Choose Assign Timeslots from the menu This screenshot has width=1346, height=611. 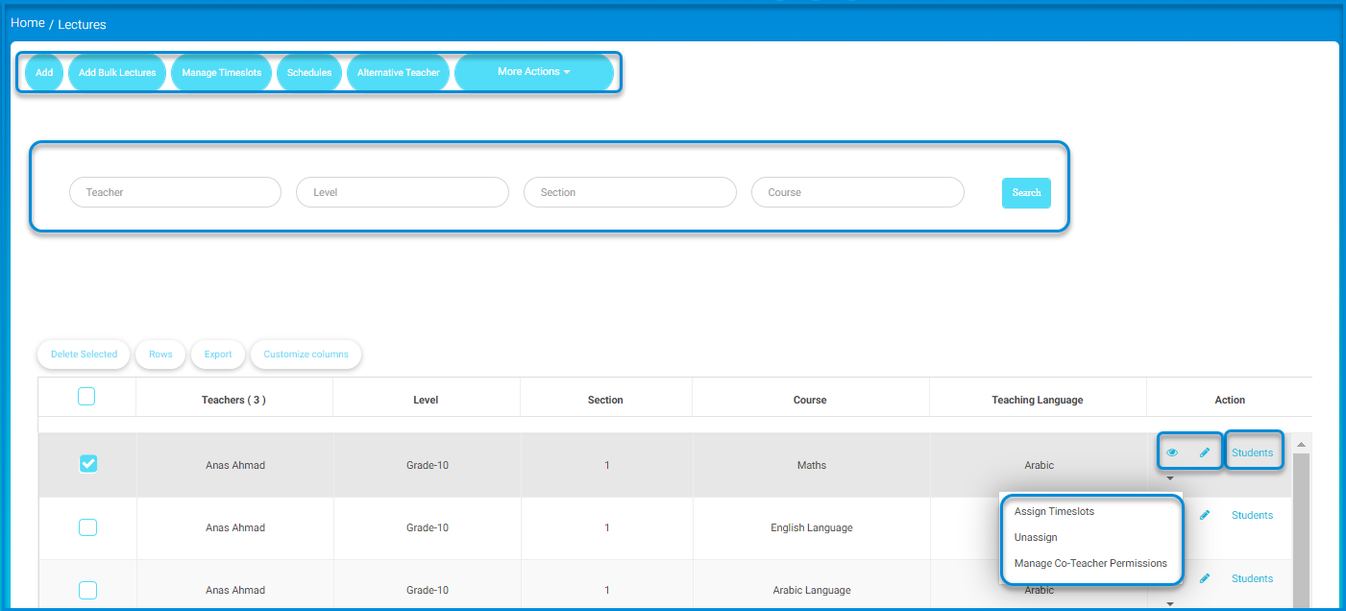(x=1054, y=512)
